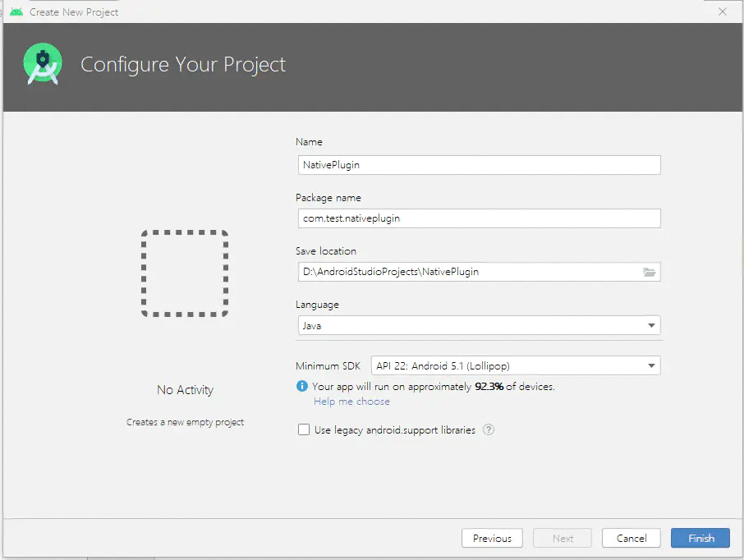Screen dimensions: 744x560
Task: Enable Use legacy android.support libraries checkbox
Action: click(x=304, y=429)
